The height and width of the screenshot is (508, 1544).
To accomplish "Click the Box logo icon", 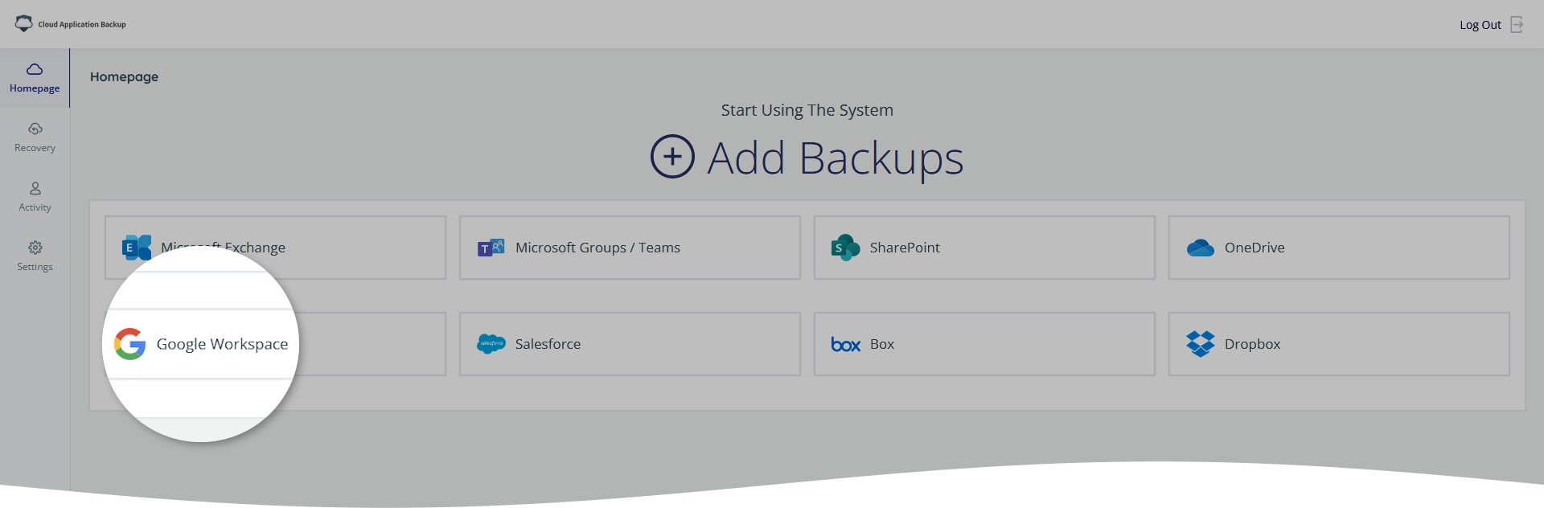I will click(846, 344).
